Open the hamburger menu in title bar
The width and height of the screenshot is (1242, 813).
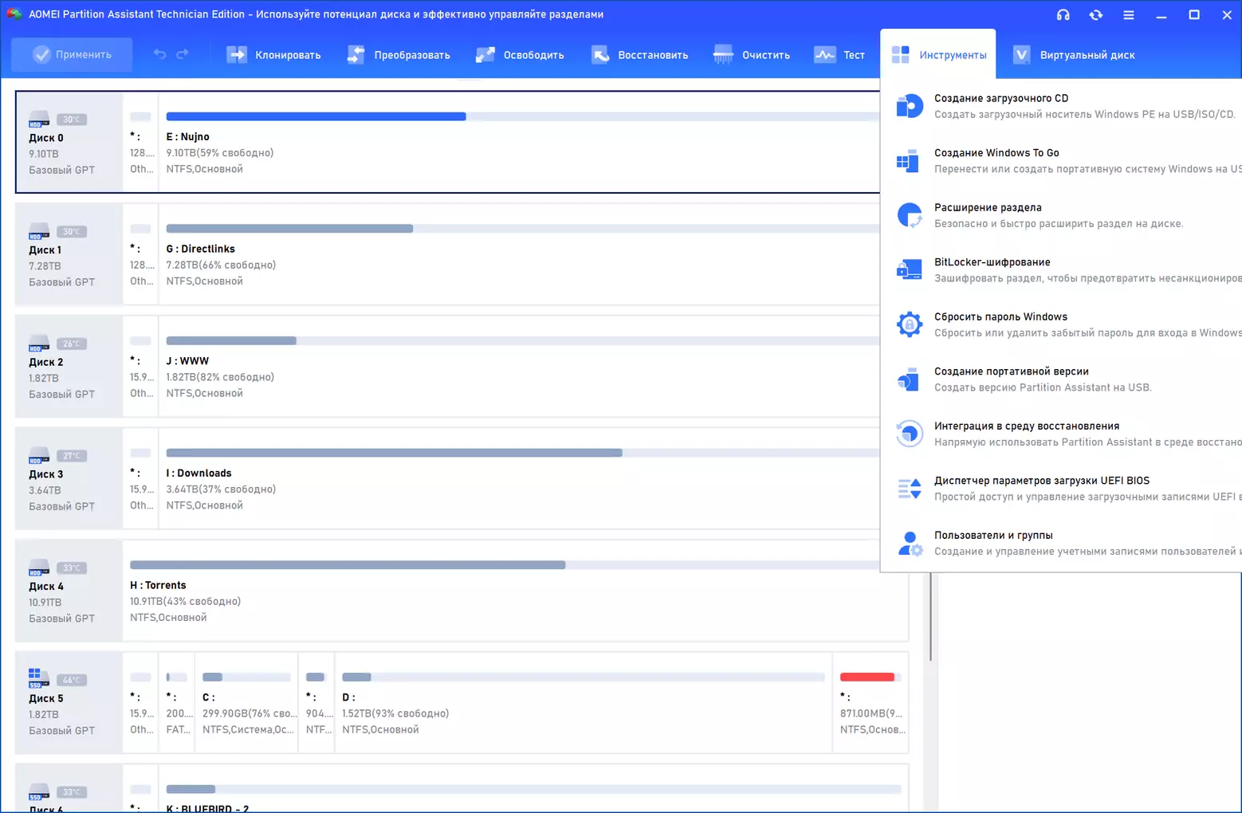[1128, 14]
